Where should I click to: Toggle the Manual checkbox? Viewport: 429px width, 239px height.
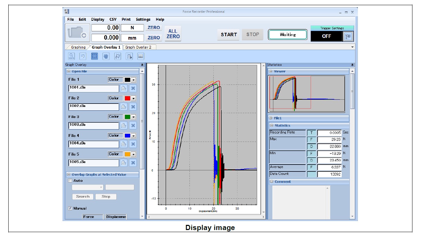coord(70,208)
